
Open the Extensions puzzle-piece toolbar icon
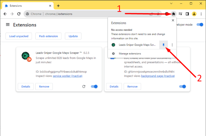tap(173, 14)
